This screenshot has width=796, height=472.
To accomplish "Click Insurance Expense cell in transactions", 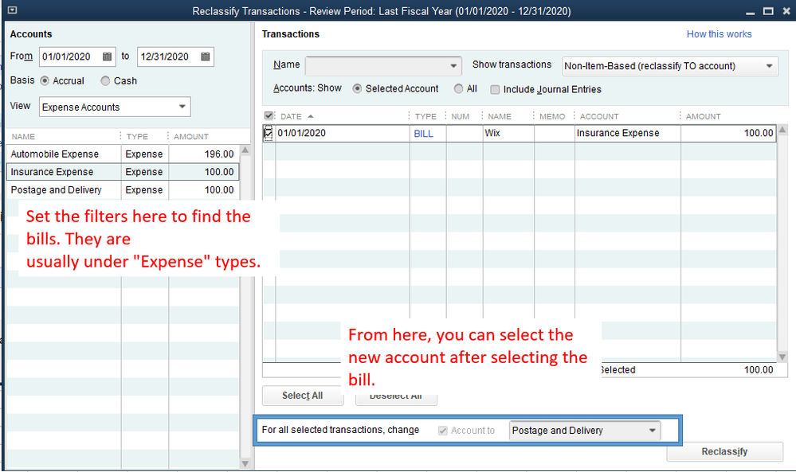I will [627, 134].
